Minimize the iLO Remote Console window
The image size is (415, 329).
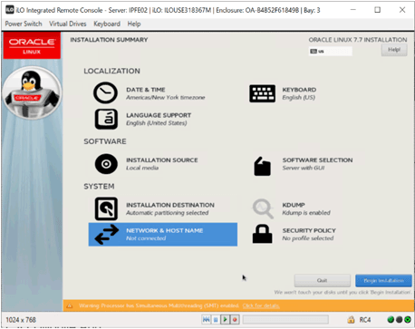[352, 10]
